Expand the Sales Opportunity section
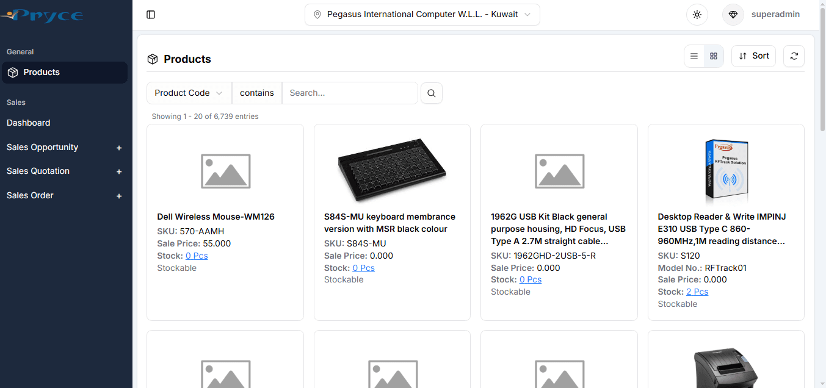This screenshot has width=826, height=388. click(x=118, y=147)
